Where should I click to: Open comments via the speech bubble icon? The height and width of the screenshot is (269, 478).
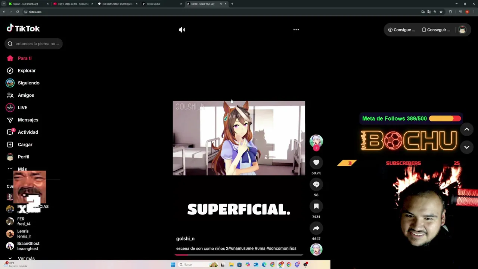[316, 184]
